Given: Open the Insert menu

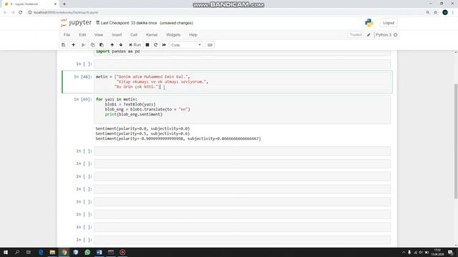Looking at the screenshot, I should (x=117, y=35).
